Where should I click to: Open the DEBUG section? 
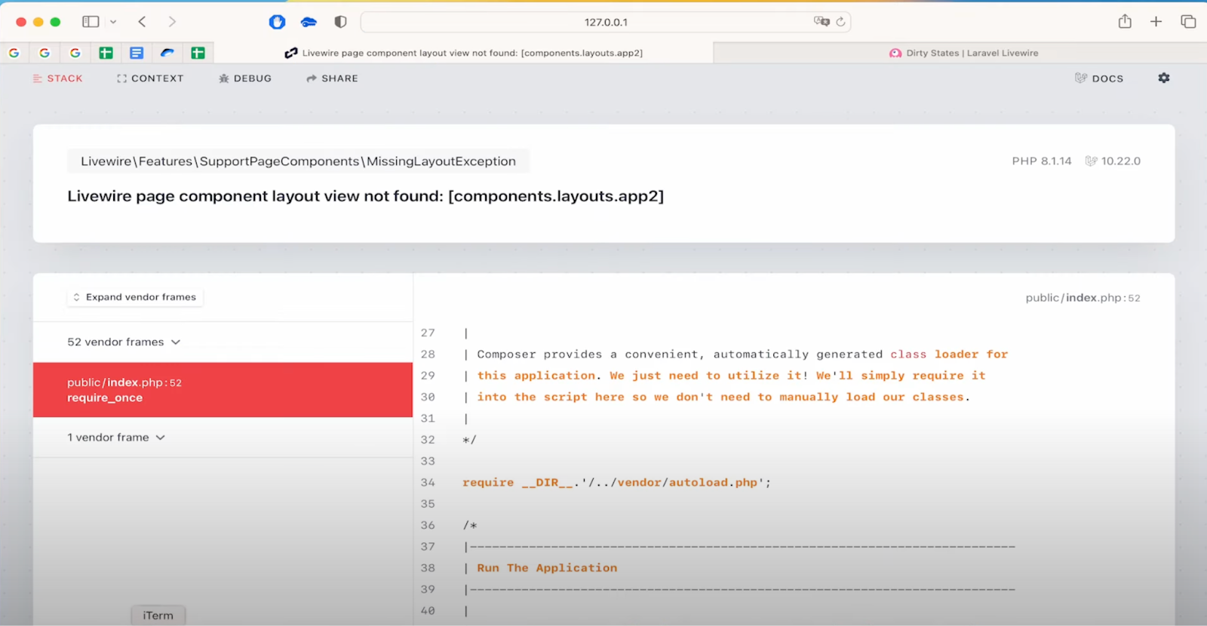tap(245, 78)
